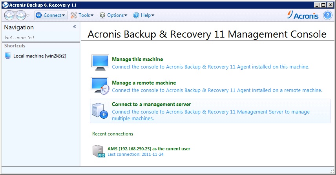The image size is (336, 175).
Task: Click the link to connect to Agent on this machine
Action: [x=211, y=67]
